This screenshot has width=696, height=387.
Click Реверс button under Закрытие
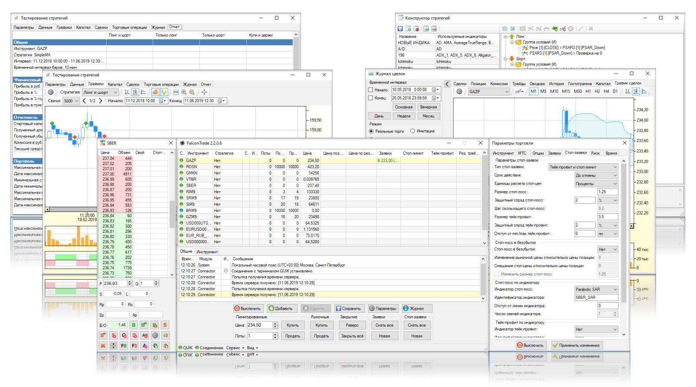[352, 325]
